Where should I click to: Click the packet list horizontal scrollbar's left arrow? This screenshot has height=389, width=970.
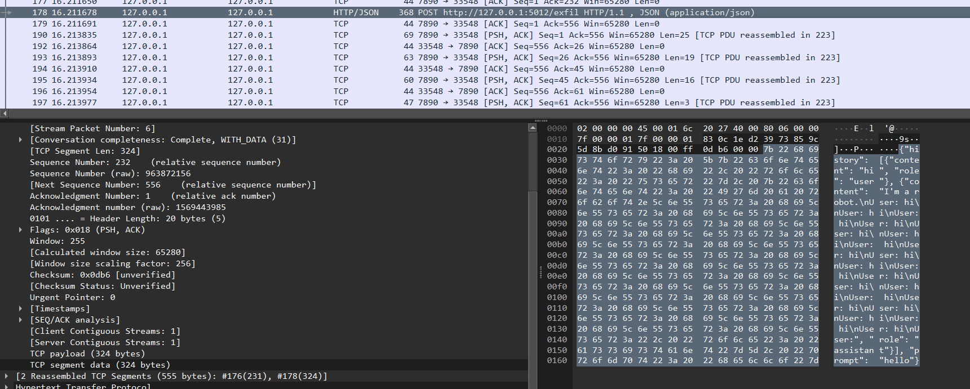(5, 113)
